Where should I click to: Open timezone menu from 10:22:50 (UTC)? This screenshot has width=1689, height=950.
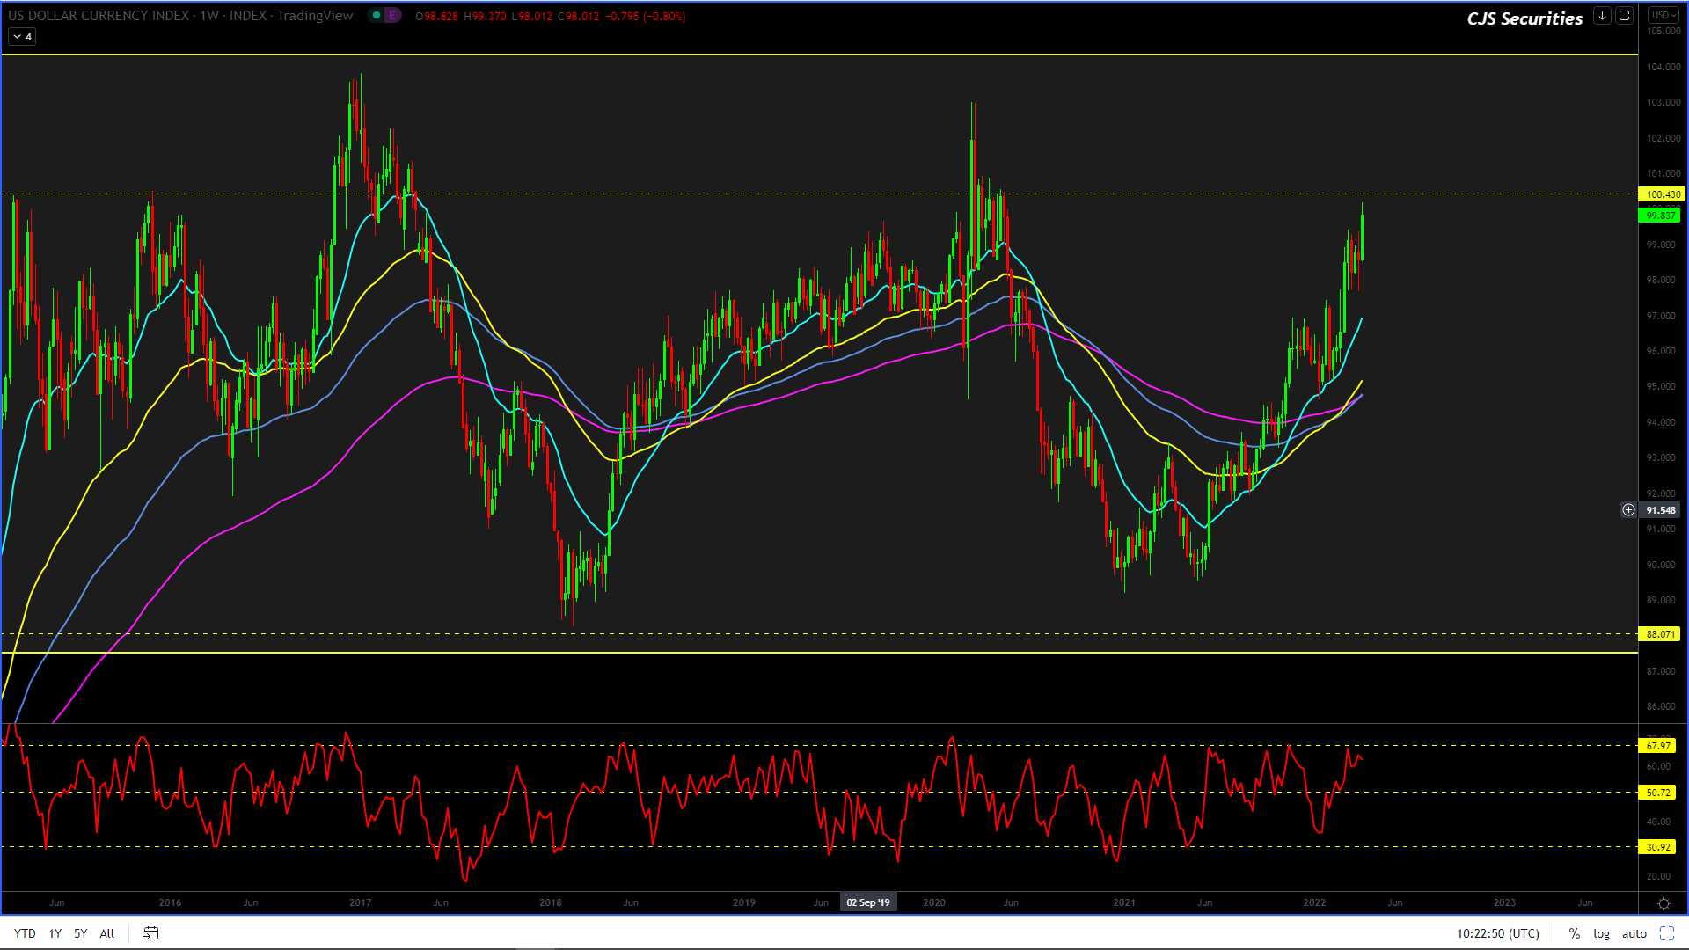[x=1497, y=933]
